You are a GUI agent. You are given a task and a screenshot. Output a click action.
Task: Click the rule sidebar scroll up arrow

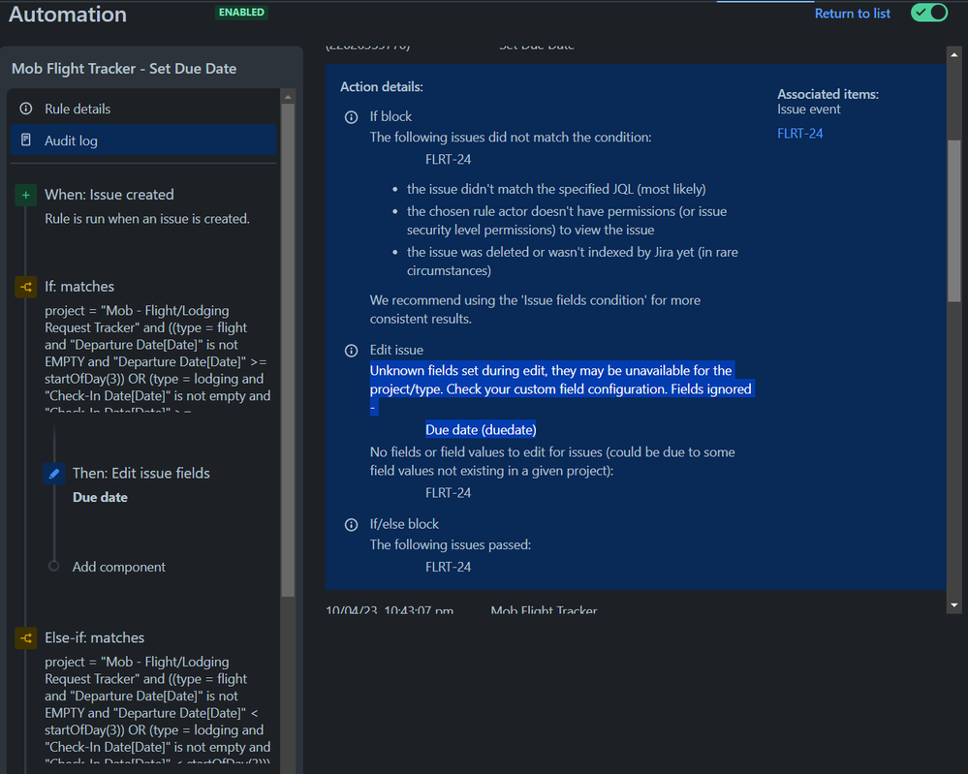[288, 97]
